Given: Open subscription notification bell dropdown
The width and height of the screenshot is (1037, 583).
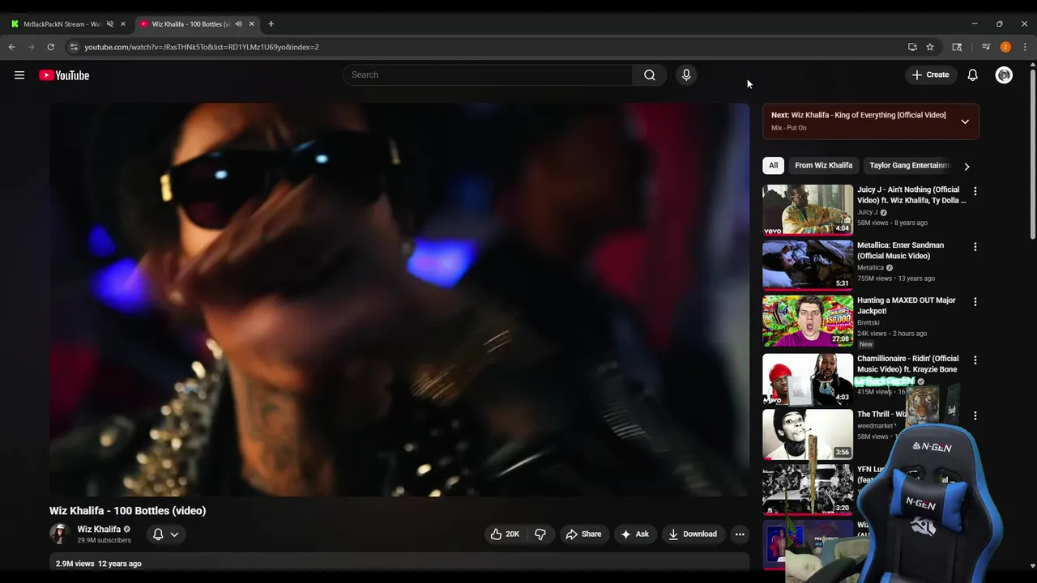Looking at the screenshot, I should pyautogui.click(x=165, y=534).
